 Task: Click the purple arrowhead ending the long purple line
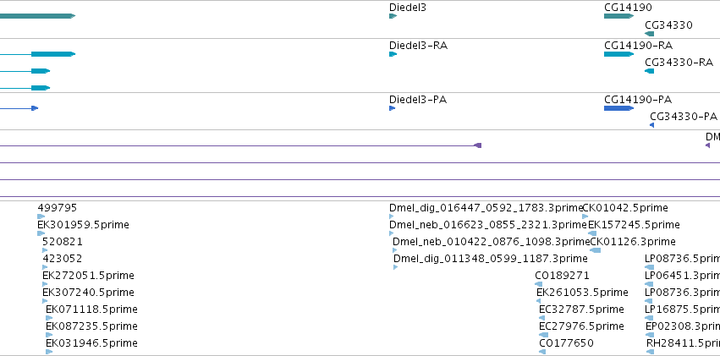(477, 145)
